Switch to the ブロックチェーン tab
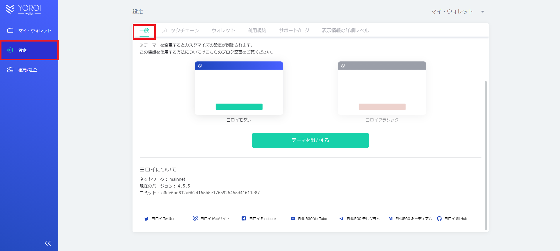 (180, 30)
